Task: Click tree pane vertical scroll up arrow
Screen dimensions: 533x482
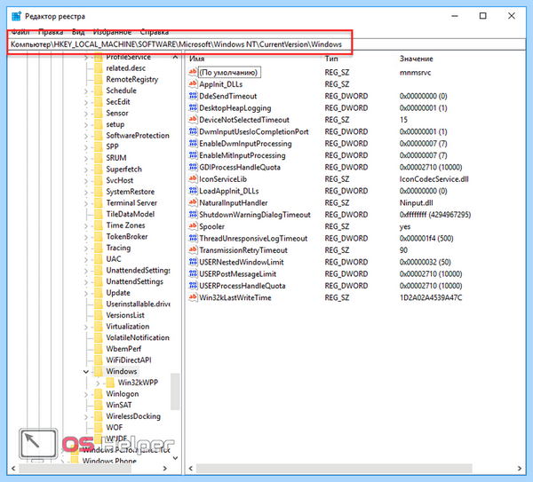Action: click(x=175, y=57)
